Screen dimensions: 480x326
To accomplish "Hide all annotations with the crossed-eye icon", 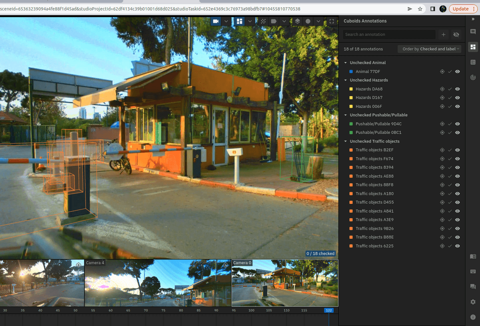I will 456,34.
